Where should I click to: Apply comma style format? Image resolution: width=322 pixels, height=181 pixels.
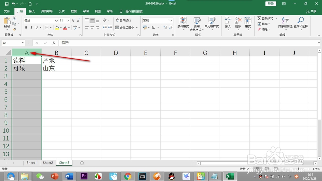158,27
